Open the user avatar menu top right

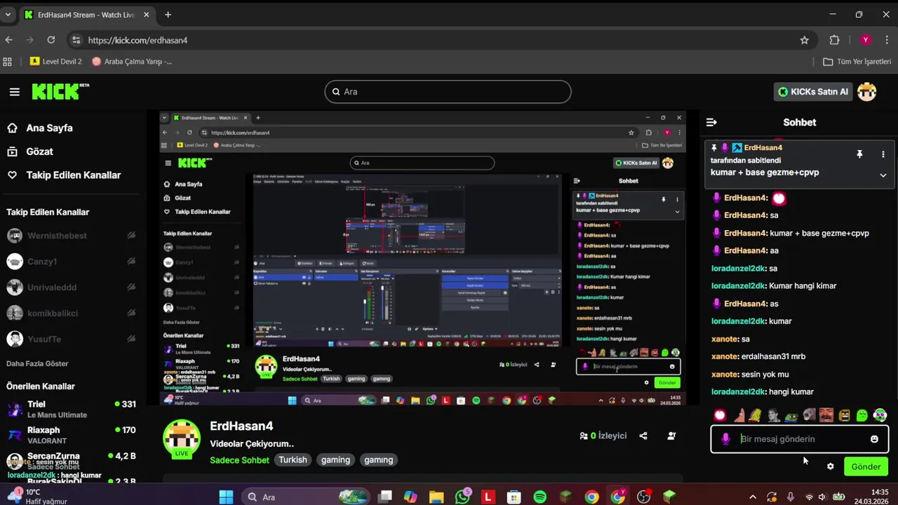[x=867, y=92]
